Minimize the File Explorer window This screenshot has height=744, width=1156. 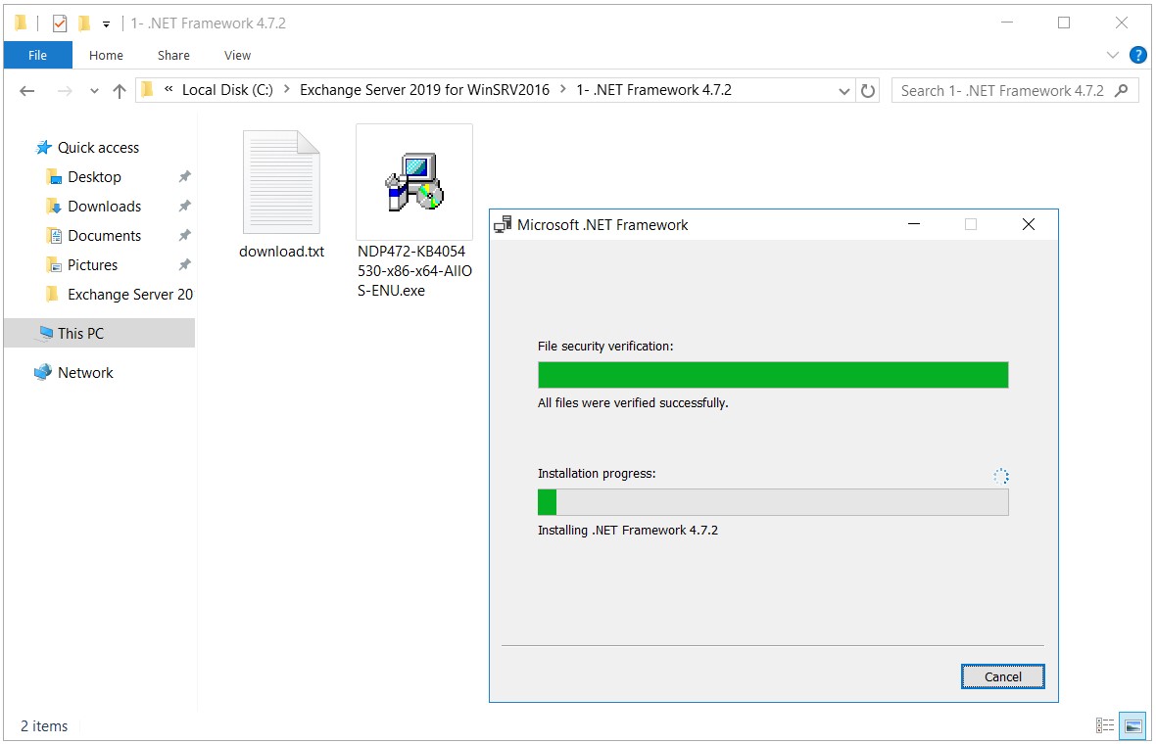click(1007, 23)
